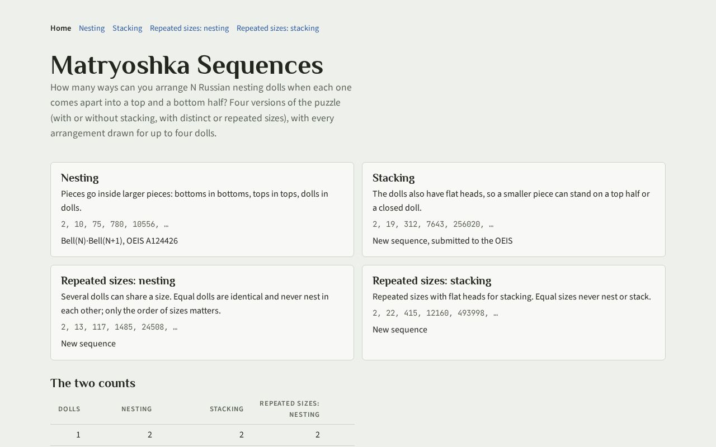Select the sequence 2, 22, 415, 12160, 493998
Image resolution: width=716 pixels, height=447 pixels.
[435, 313]
